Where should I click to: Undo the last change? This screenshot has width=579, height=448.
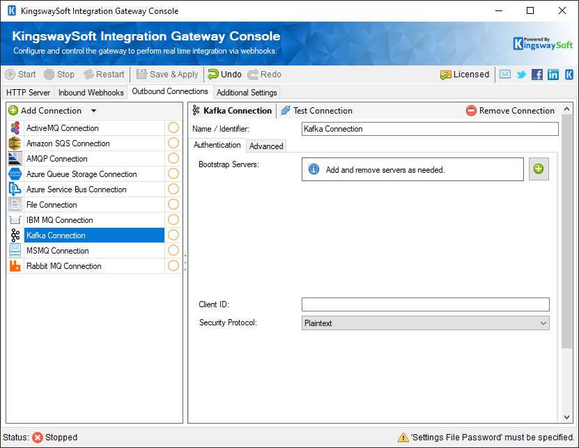(224, 75)
